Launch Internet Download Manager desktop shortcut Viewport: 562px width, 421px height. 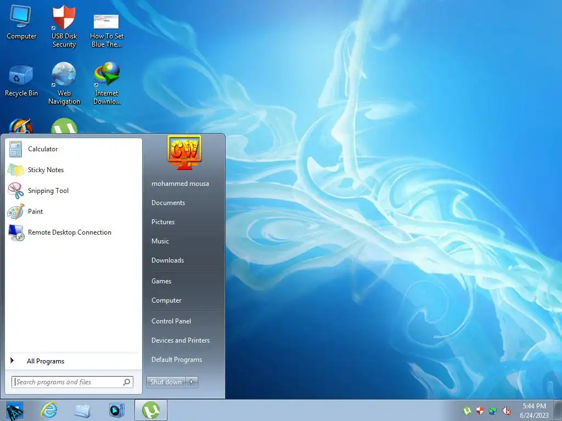point(107,83)
